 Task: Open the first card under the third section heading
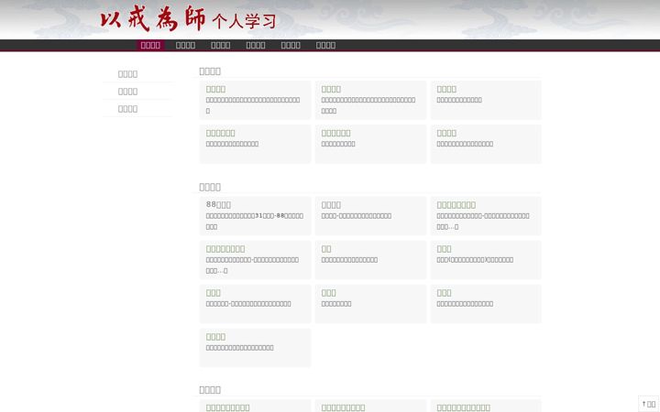click(x=255, y=407)
